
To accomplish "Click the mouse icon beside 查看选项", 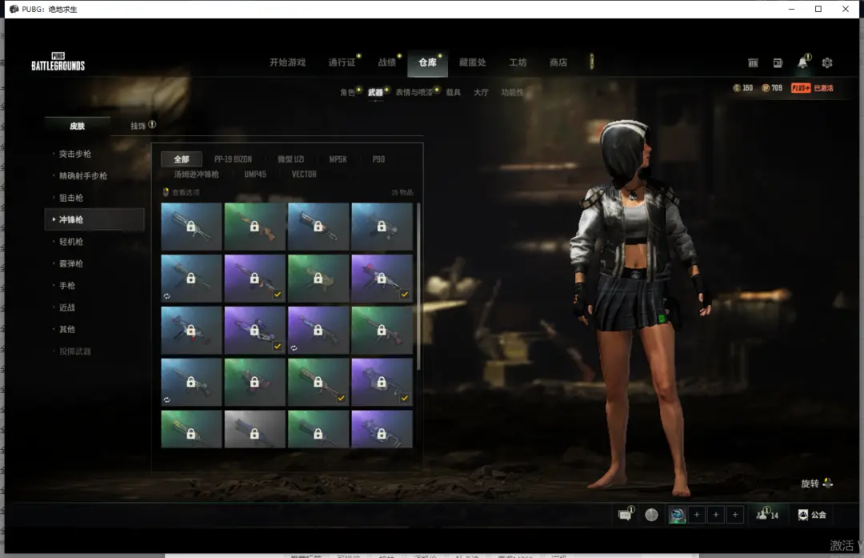I will click(x=166, y=192).
